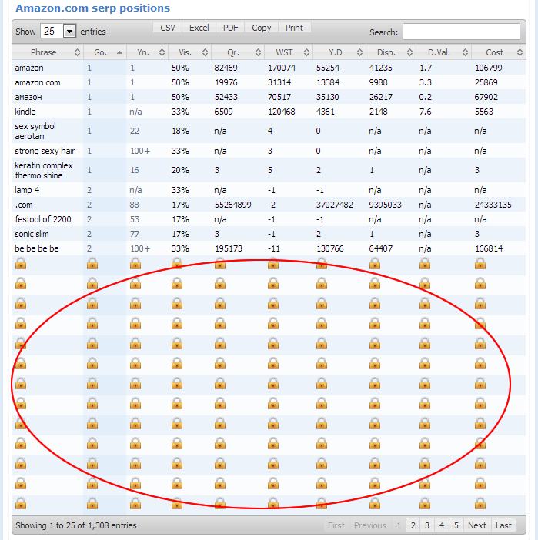Click D.Val. value 7.6
The image size is (538, 540).
click(x=426, y=112)
